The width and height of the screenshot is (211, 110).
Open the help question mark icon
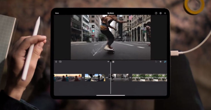156,13
